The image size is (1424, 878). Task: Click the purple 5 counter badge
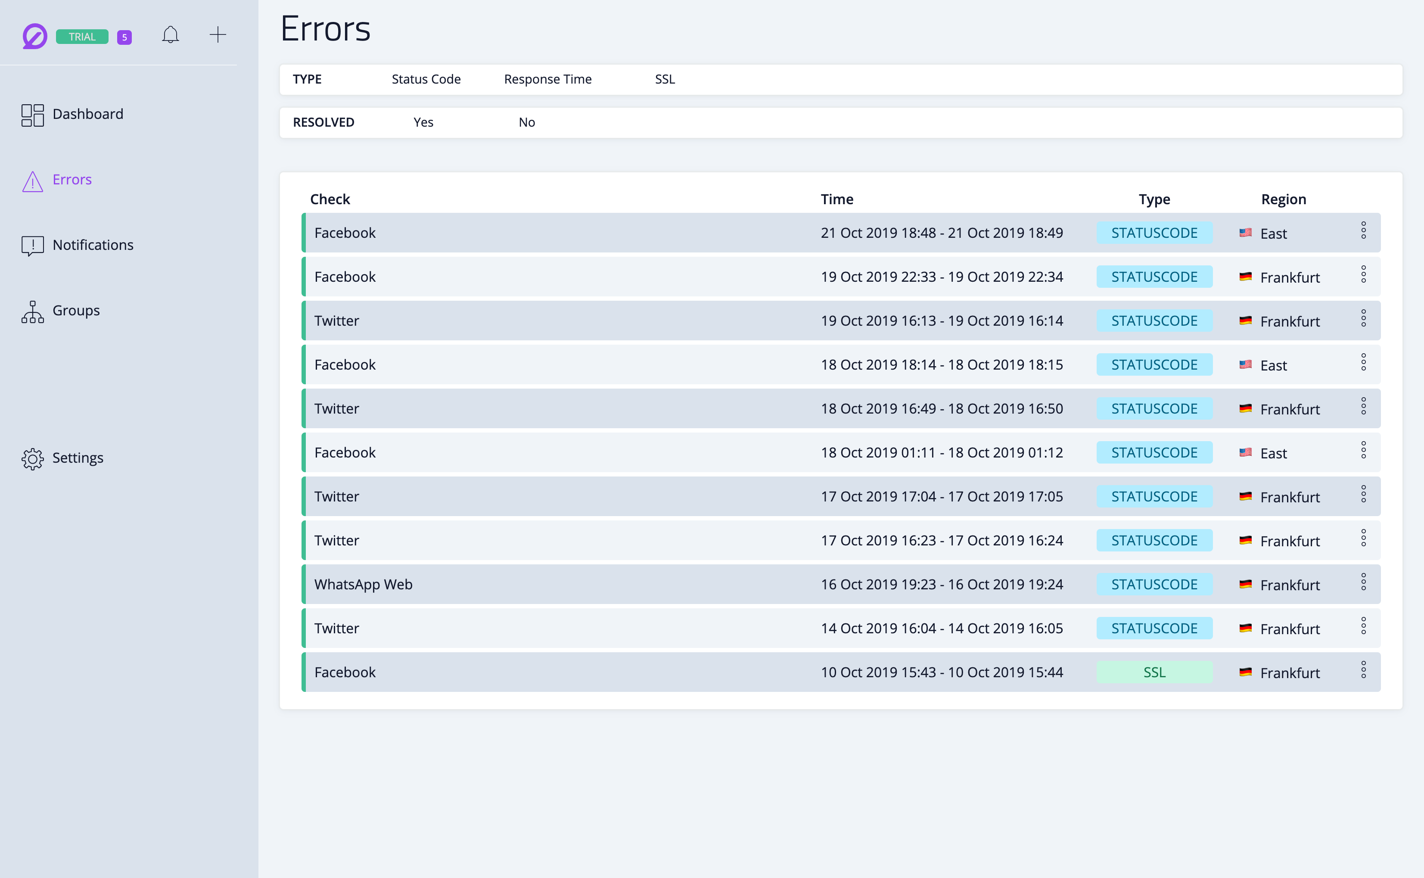[x=124, y=37]
